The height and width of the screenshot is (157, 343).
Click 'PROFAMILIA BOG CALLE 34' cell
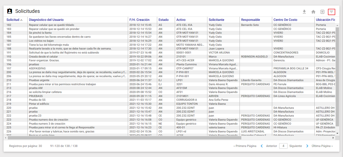[x=291, y=68]
